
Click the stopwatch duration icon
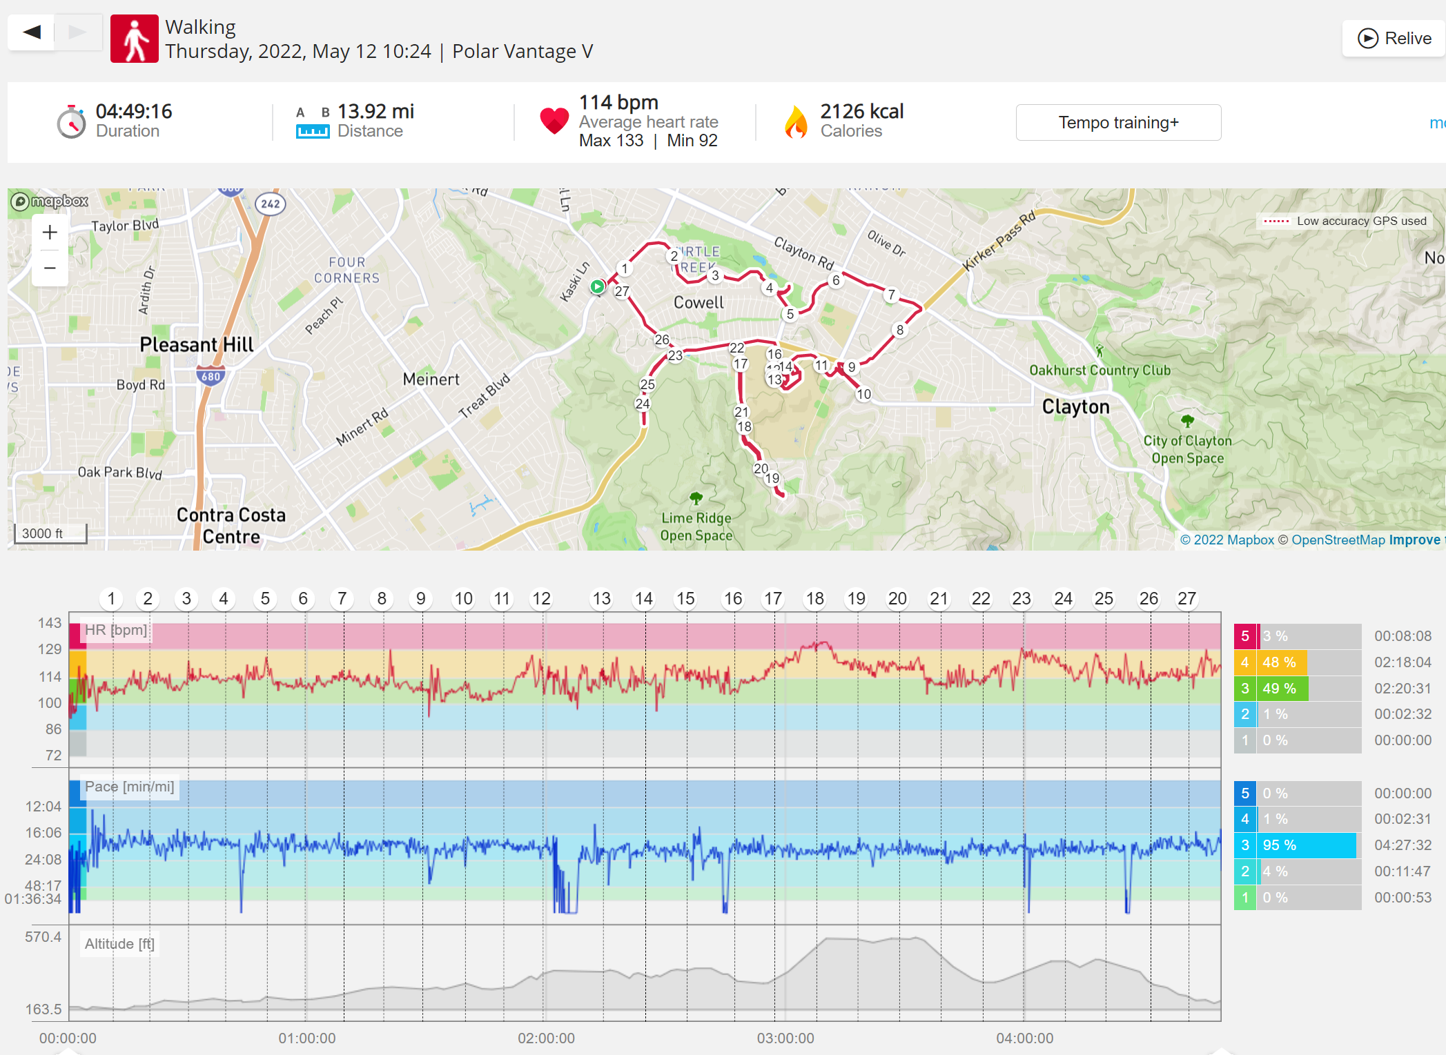click(x=72, y=122)
